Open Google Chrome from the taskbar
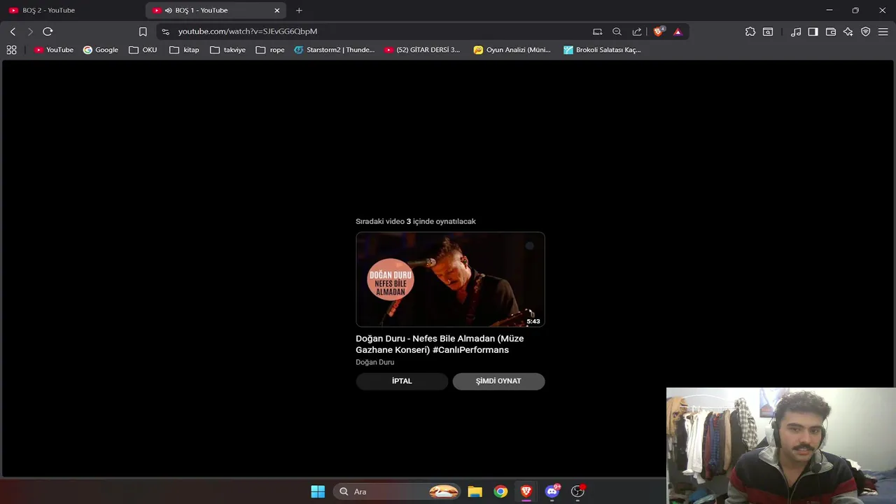This screenshot has width=896, height=504. 500,491
